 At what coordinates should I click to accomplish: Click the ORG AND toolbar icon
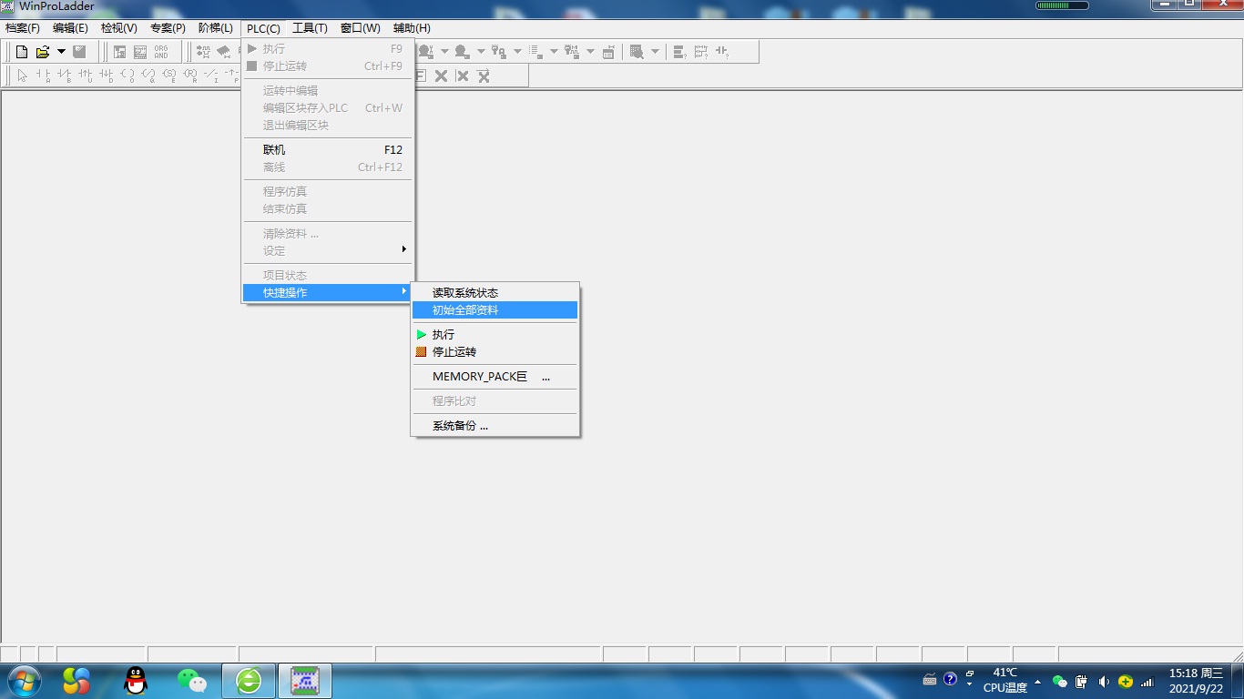161,52
